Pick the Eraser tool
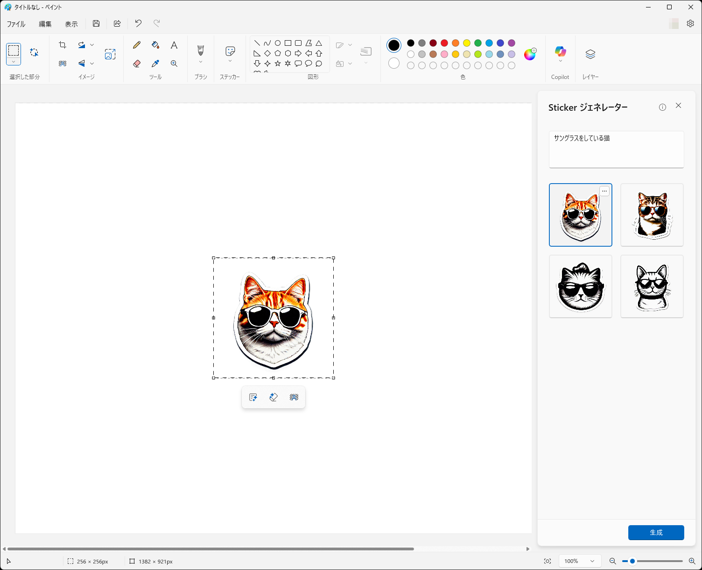Viewport: 702px width, 570px height. point(137,64)
